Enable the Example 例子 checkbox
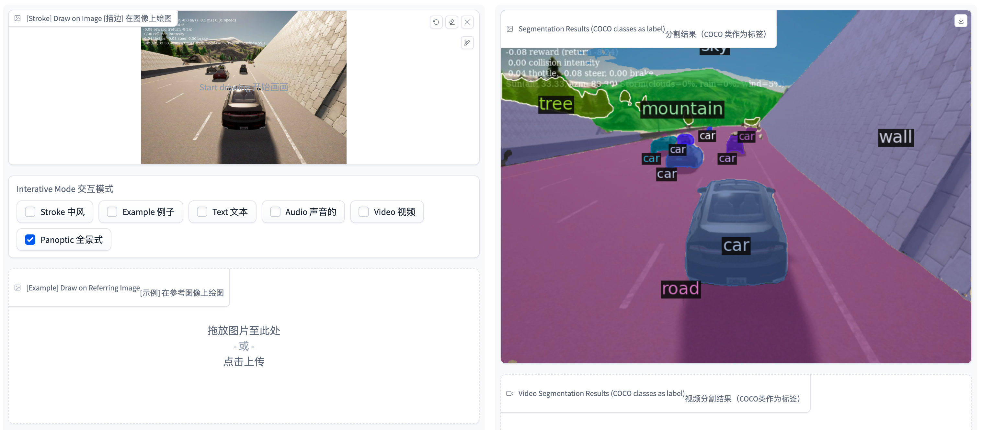 click(112, 211)
